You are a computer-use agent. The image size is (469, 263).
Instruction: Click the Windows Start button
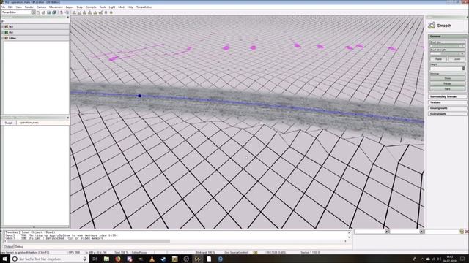(x=5, y=259)
